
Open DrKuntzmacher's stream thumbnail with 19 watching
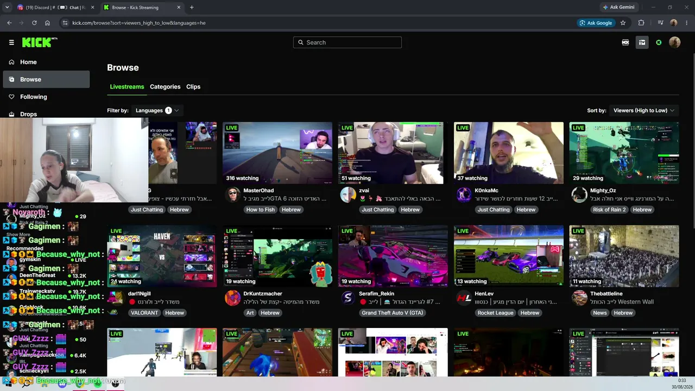(x=277, y=256)
